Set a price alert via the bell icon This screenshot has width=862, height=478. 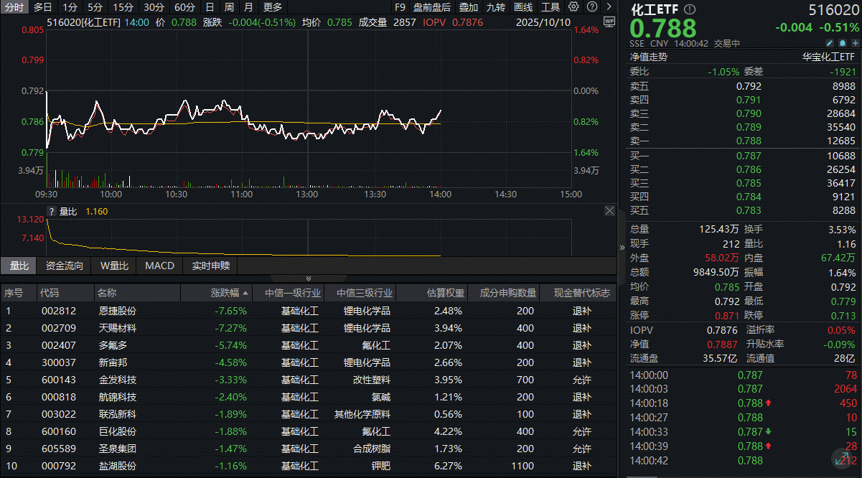point(842,43)
